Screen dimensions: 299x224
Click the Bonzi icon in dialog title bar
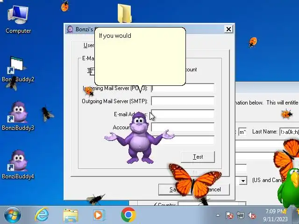pyautogui.click(x=70, y=29)
